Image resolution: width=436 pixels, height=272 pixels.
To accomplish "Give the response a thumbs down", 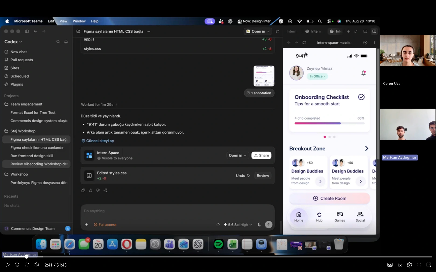I will 98,190.
